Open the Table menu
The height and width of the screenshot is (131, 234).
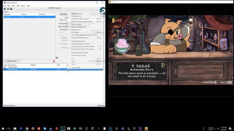[x=14, y=6]
